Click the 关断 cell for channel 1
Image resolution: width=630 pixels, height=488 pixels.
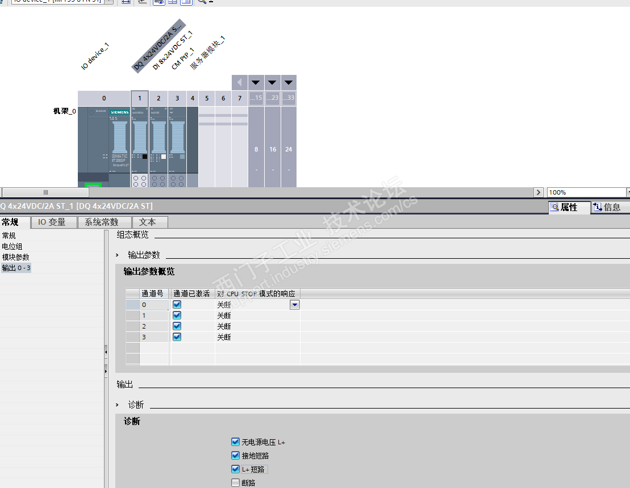pos(257,315)
